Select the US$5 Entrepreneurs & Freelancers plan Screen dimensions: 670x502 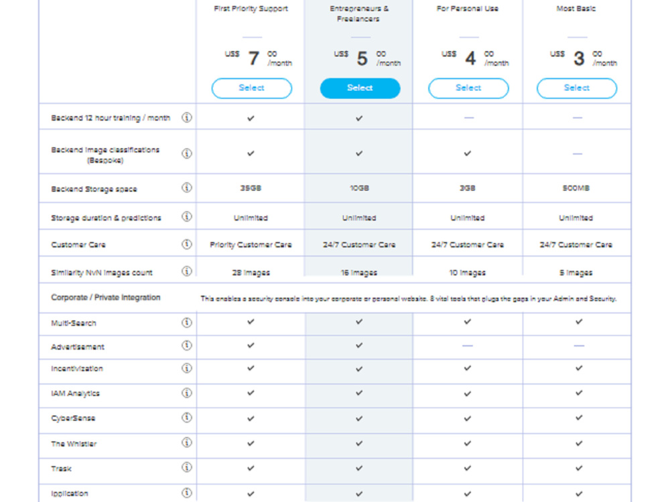coord(360,88)
